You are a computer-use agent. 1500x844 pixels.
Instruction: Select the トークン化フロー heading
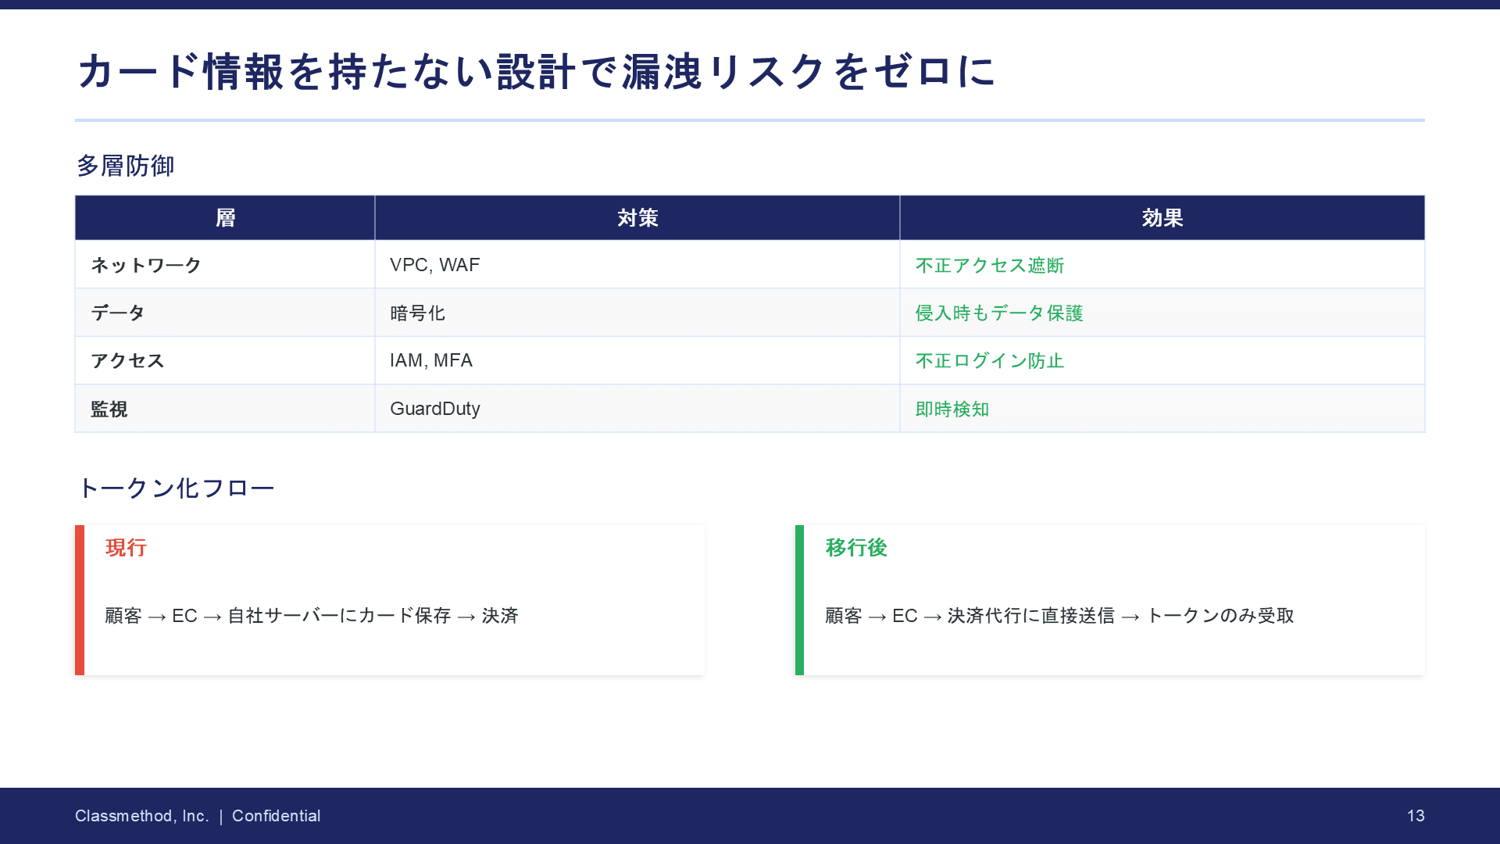(x=176, y=488)
